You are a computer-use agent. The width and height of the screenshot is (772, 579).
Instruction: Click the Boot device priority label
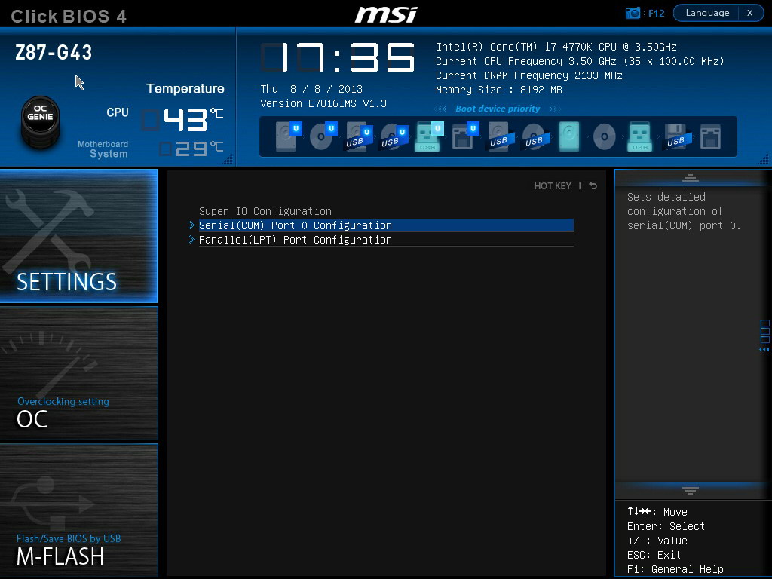[x=498, y=109]
